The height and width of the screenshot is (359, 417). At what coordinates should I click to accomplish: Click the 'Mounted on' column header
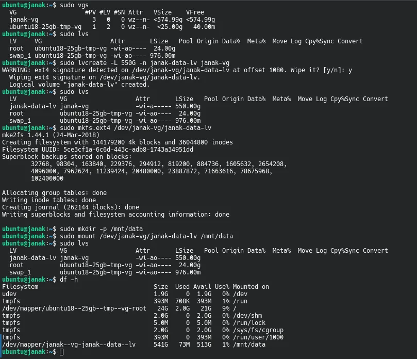click(x=251, y=286)
